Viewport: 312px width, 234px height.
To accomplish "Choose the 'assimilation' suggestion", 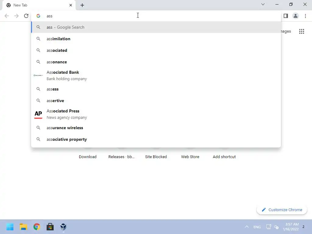I will 156,39.
